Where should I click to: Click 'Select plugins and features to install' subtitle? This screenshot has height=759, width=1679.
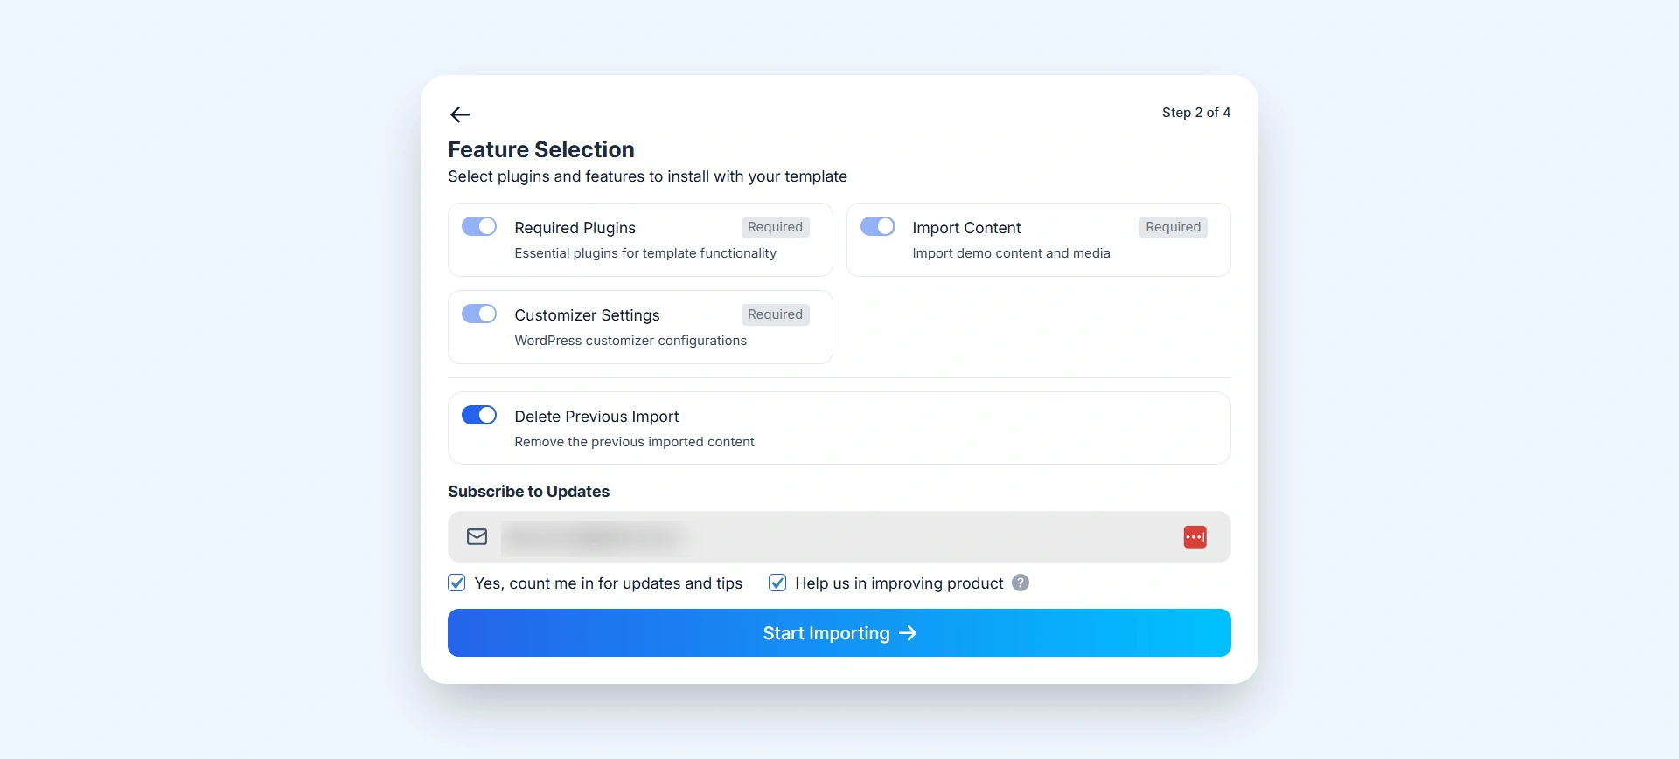coord(648,176)
